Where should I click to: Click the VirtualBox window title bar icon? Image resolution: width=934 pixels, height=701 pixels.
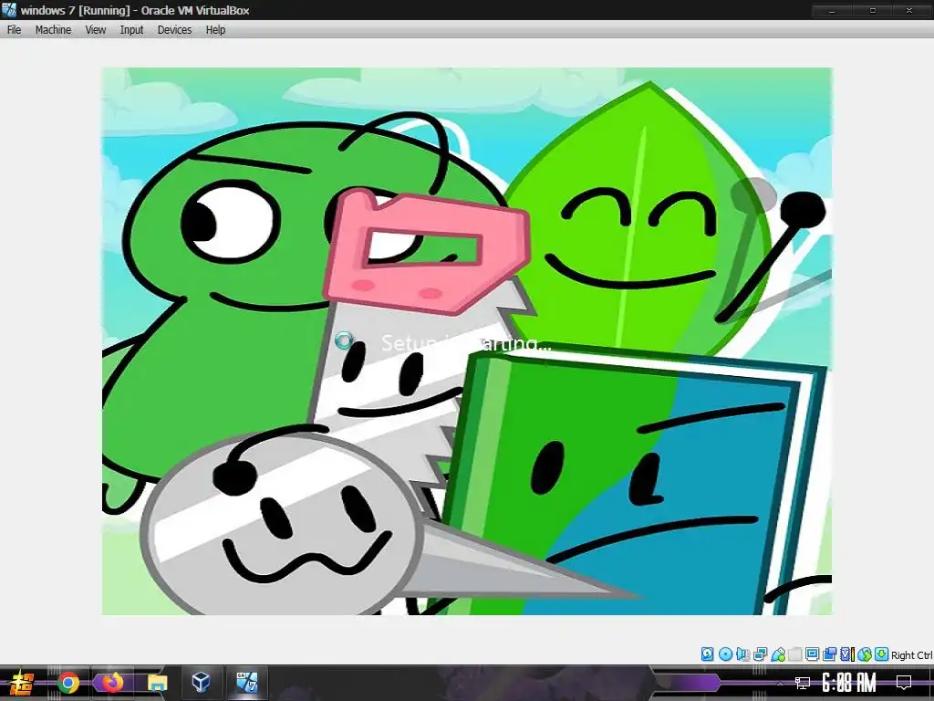tap(9, 9)
